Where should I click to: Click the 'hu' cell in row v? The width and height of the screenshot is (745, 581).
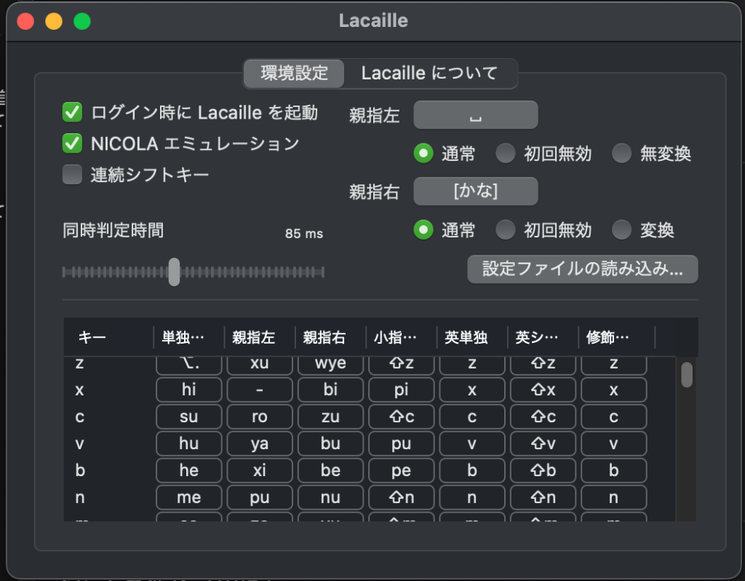click(189, 443)
